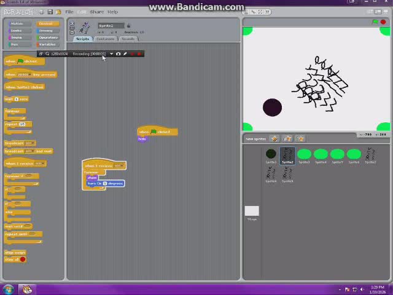Open the Bandicam recording dropdown arrow
Screen dimensions: 393x295
click(x=111, y=53)
